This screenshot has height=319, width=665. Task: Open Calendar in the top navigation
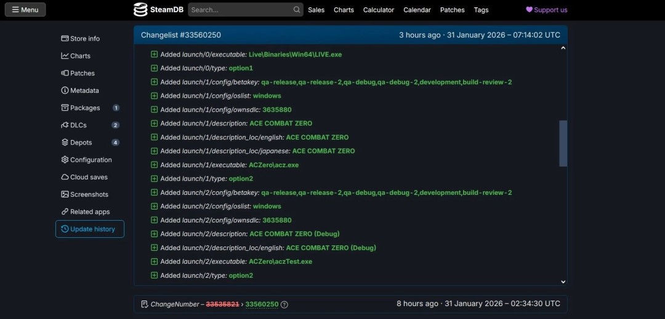pyautogui.click(x=417, y=10)
